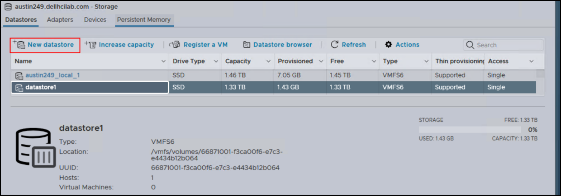Switch to the Persistent Memory tab
561x196 pixels.
(144, 20)
